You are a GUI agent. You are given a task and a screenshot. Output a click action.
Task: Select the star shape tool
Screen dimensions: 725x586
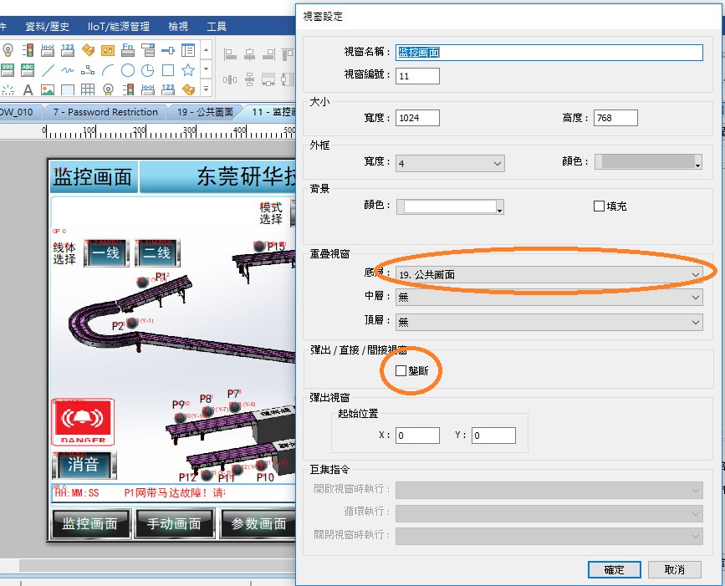point(188,70)
